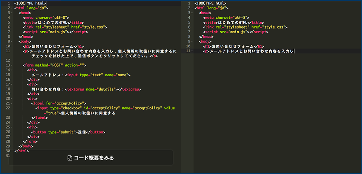This screenshot has height=174, width=362.
Task: Collapse the p tag fold on right line 11
Action: click(x=192, y=51)
